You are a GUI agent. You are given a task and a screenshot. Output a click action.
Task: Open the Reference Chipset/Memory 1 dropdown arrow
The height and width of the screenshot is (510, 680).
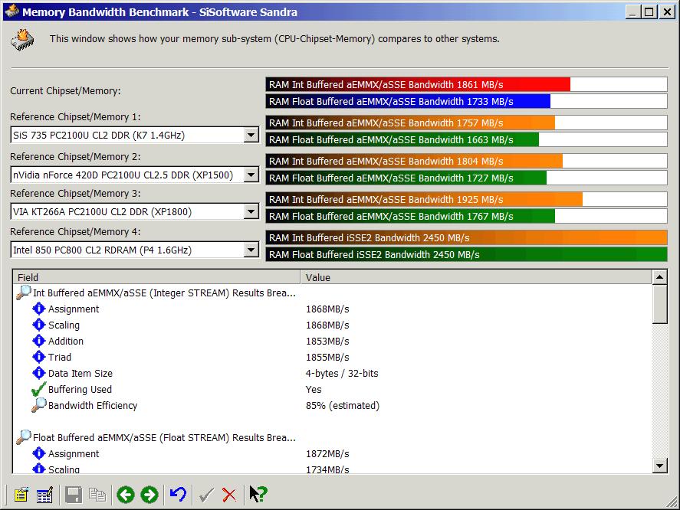pos(251,136)
